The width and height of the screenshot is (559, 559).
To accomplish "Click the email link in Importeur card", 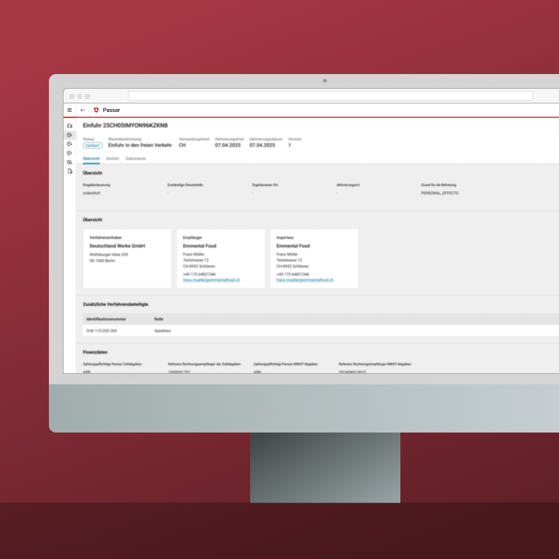I will (305, 279).
